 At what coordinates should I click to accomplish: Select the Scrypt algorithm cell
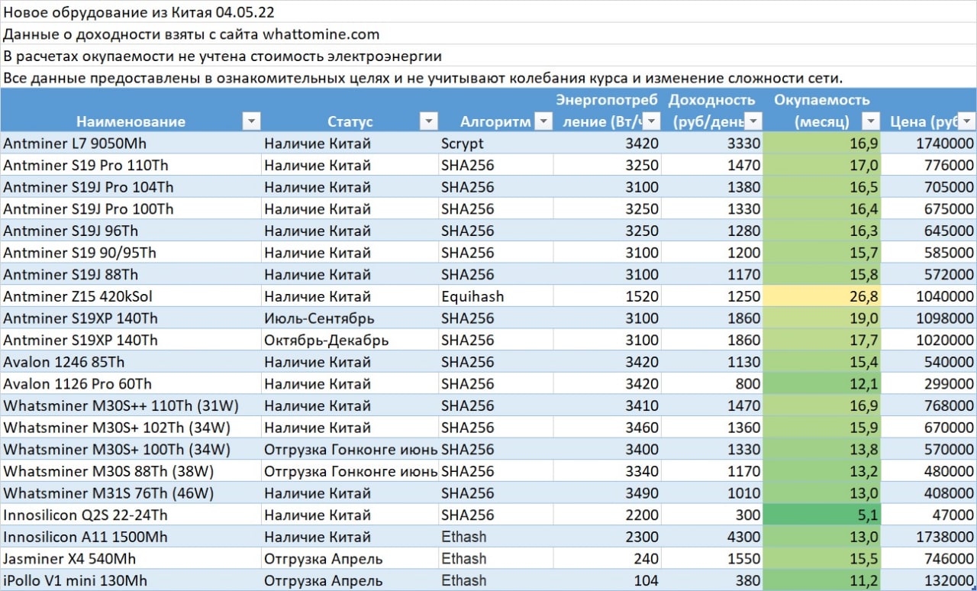[495, 143]
